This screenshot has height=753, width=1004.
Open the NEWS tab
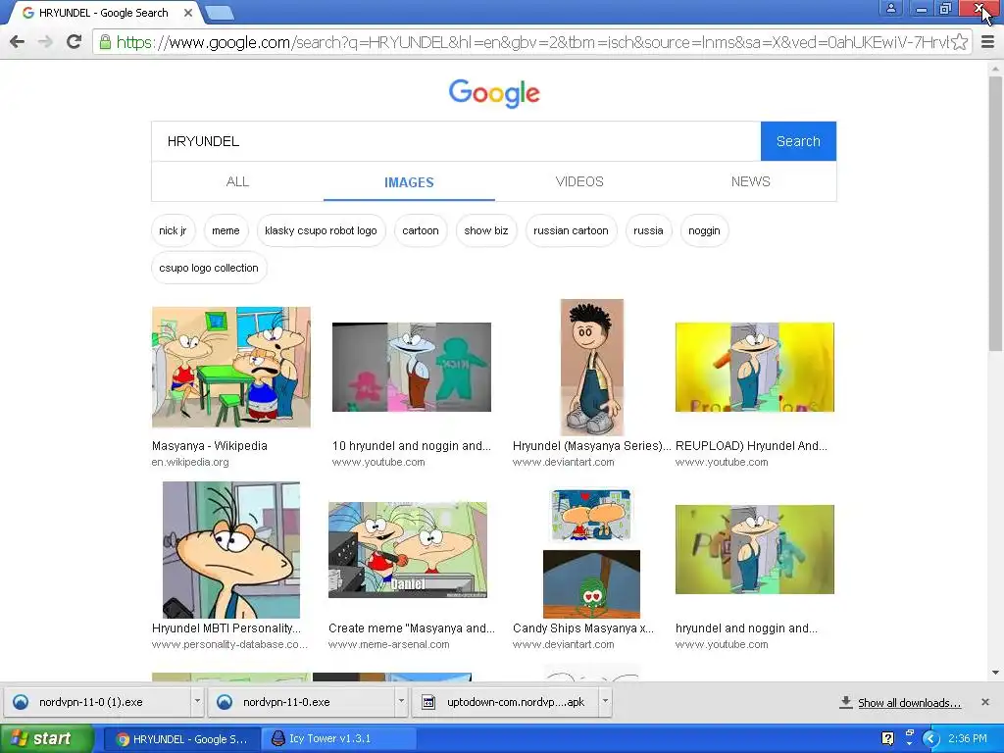tap(750, 181)
